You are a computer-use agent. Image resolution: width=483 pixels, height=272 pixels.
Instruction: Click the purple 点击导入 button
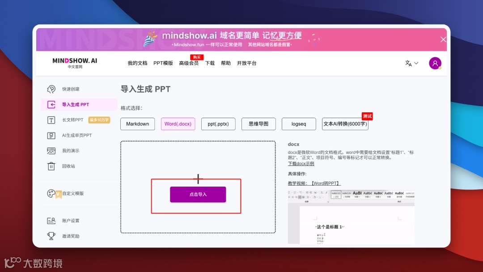click(198, 194)
